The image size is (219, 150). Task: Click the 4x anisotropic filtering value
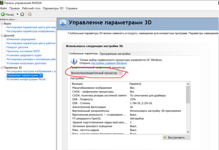click(x=131, y=107)
